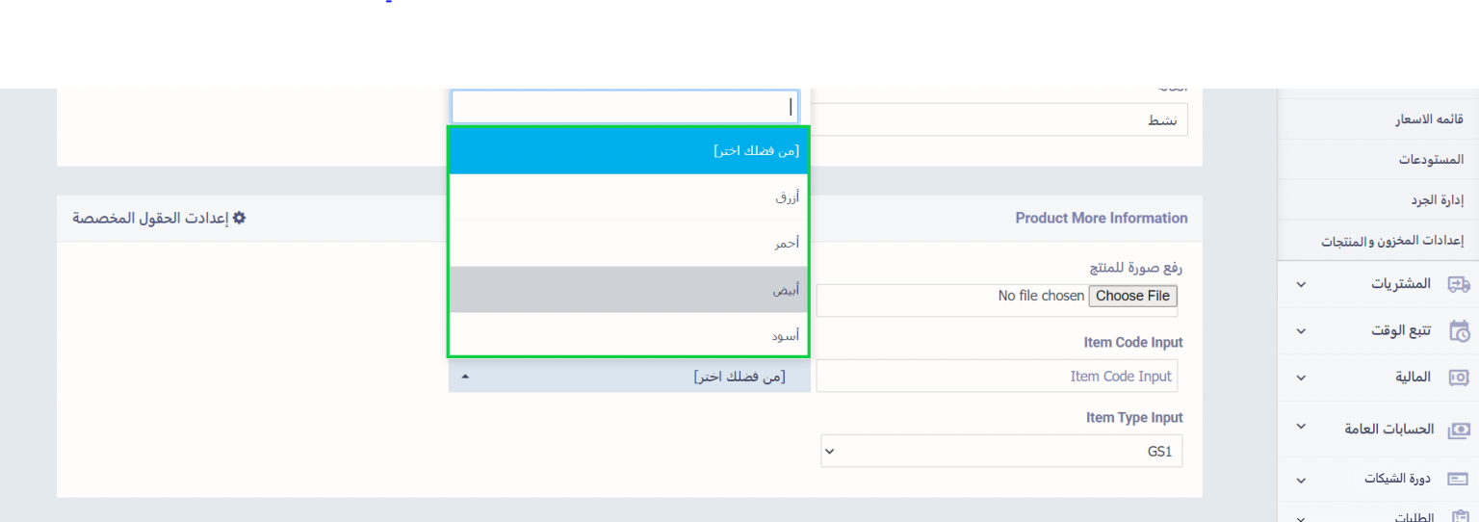This screenshot has height=522, width=1479.
Task: Click the Choose File button
Action: pos(1132,296)
